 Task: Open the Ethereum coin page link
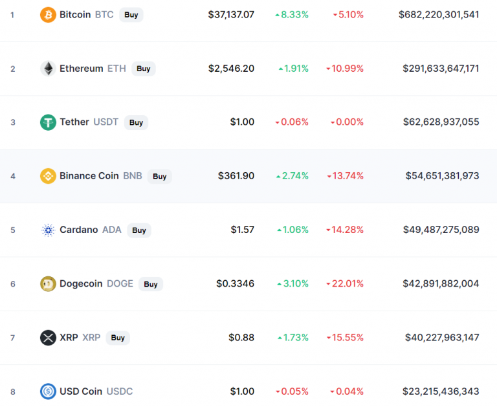(x=81, y=69)
